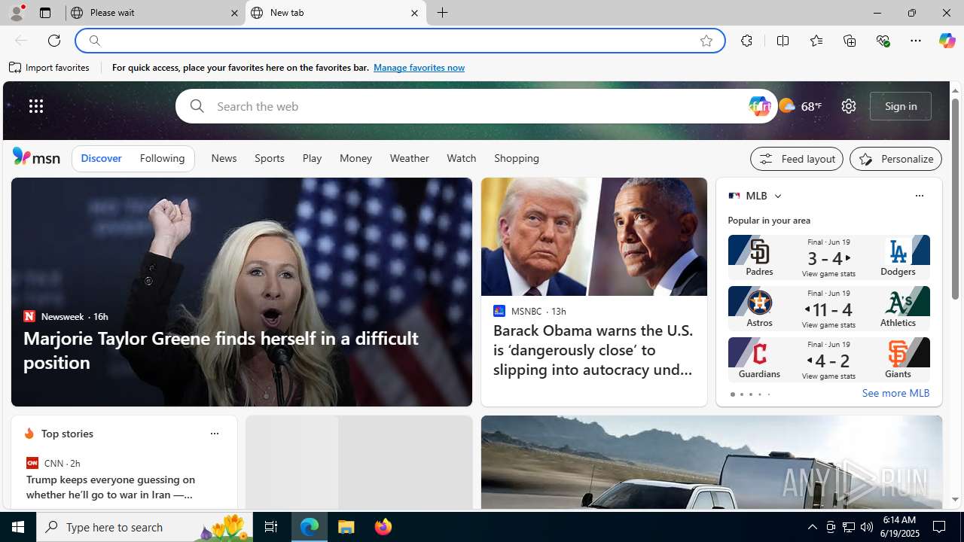Viewport: 964px width, 542px height.
Task: Open Split screen view
Action: [x=782, y=41]
